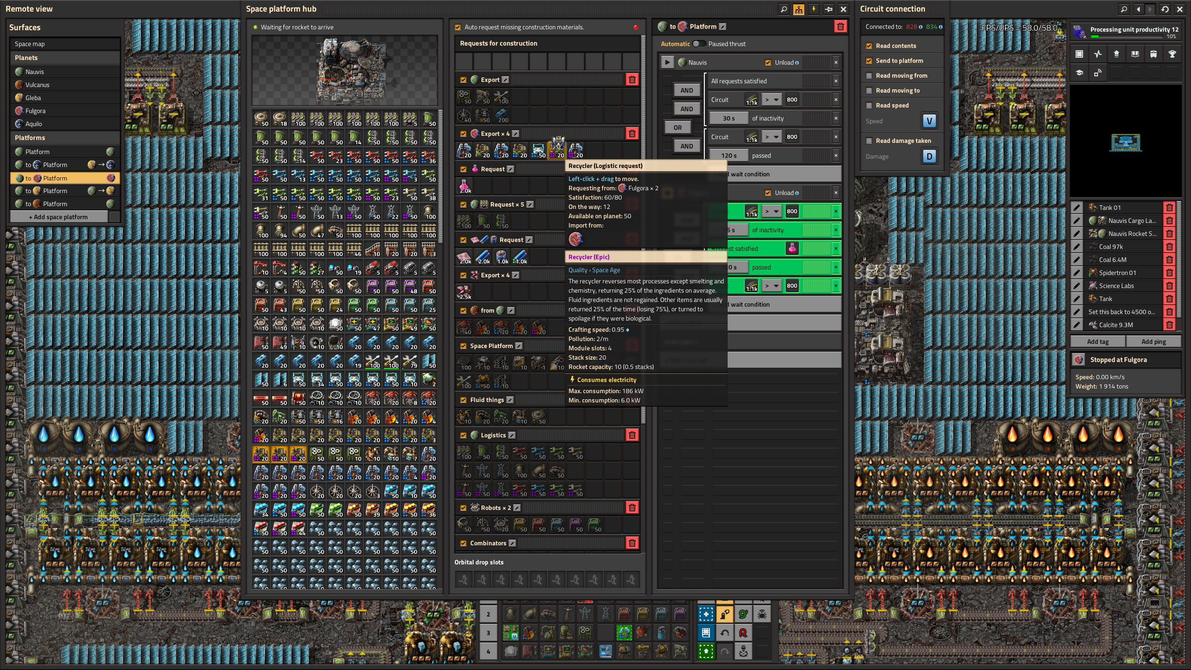Select the blue blueprint shortcut tool
1191x670 pixels.
click(706, 614)
